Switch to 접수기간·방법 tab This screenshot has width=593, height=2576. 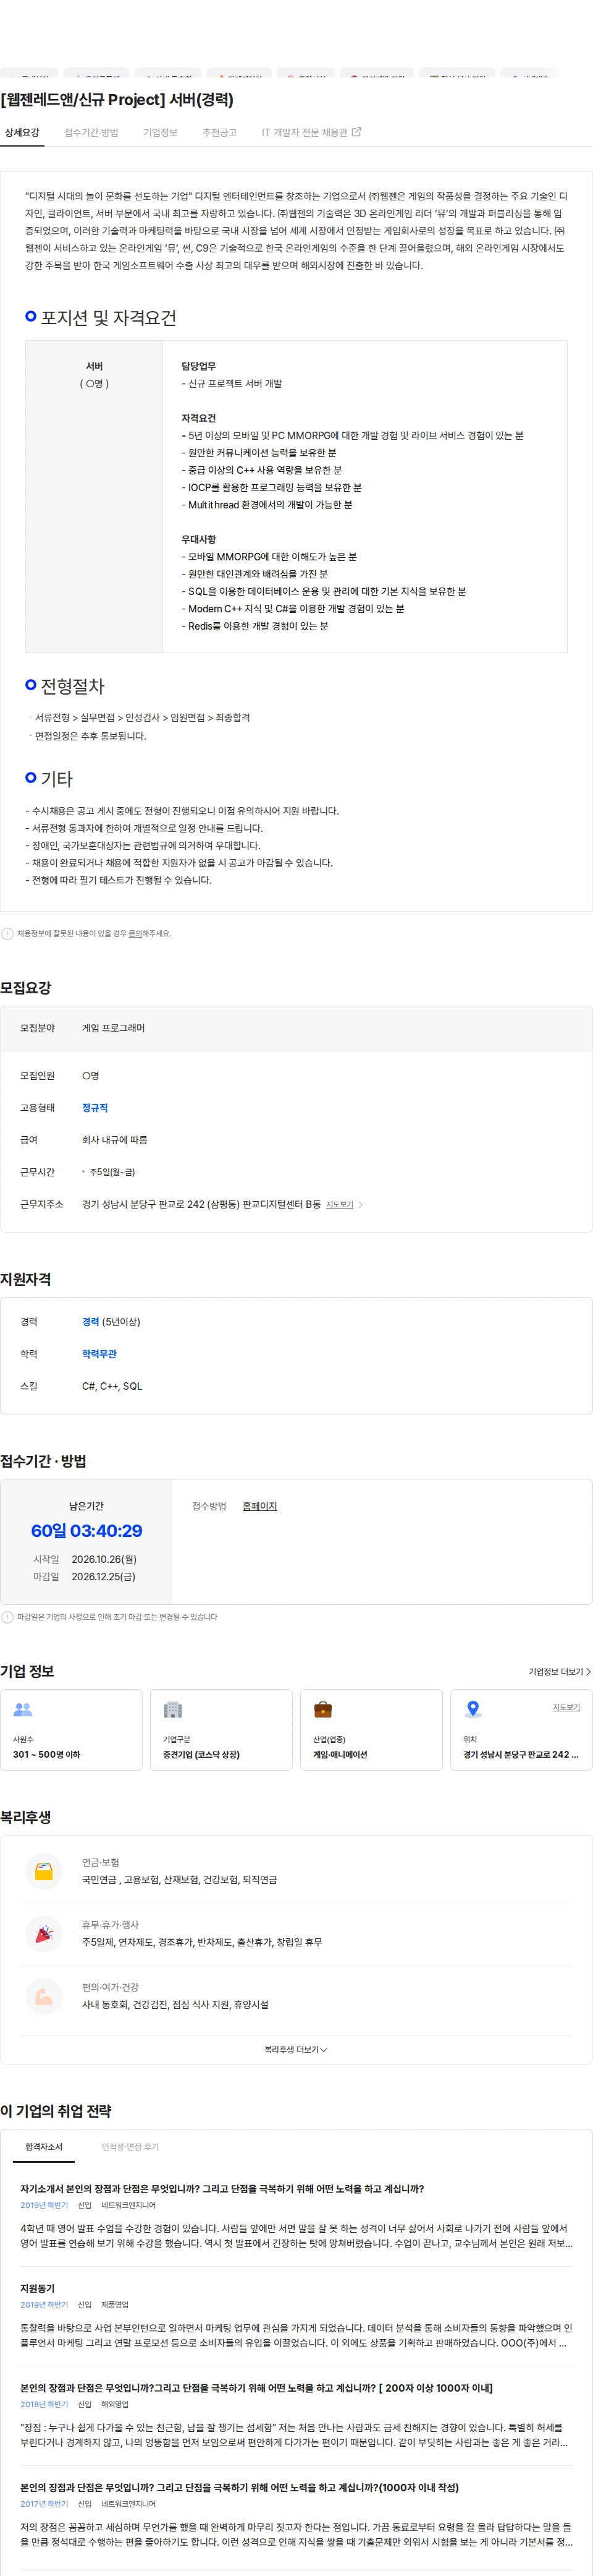coord(91,132)
